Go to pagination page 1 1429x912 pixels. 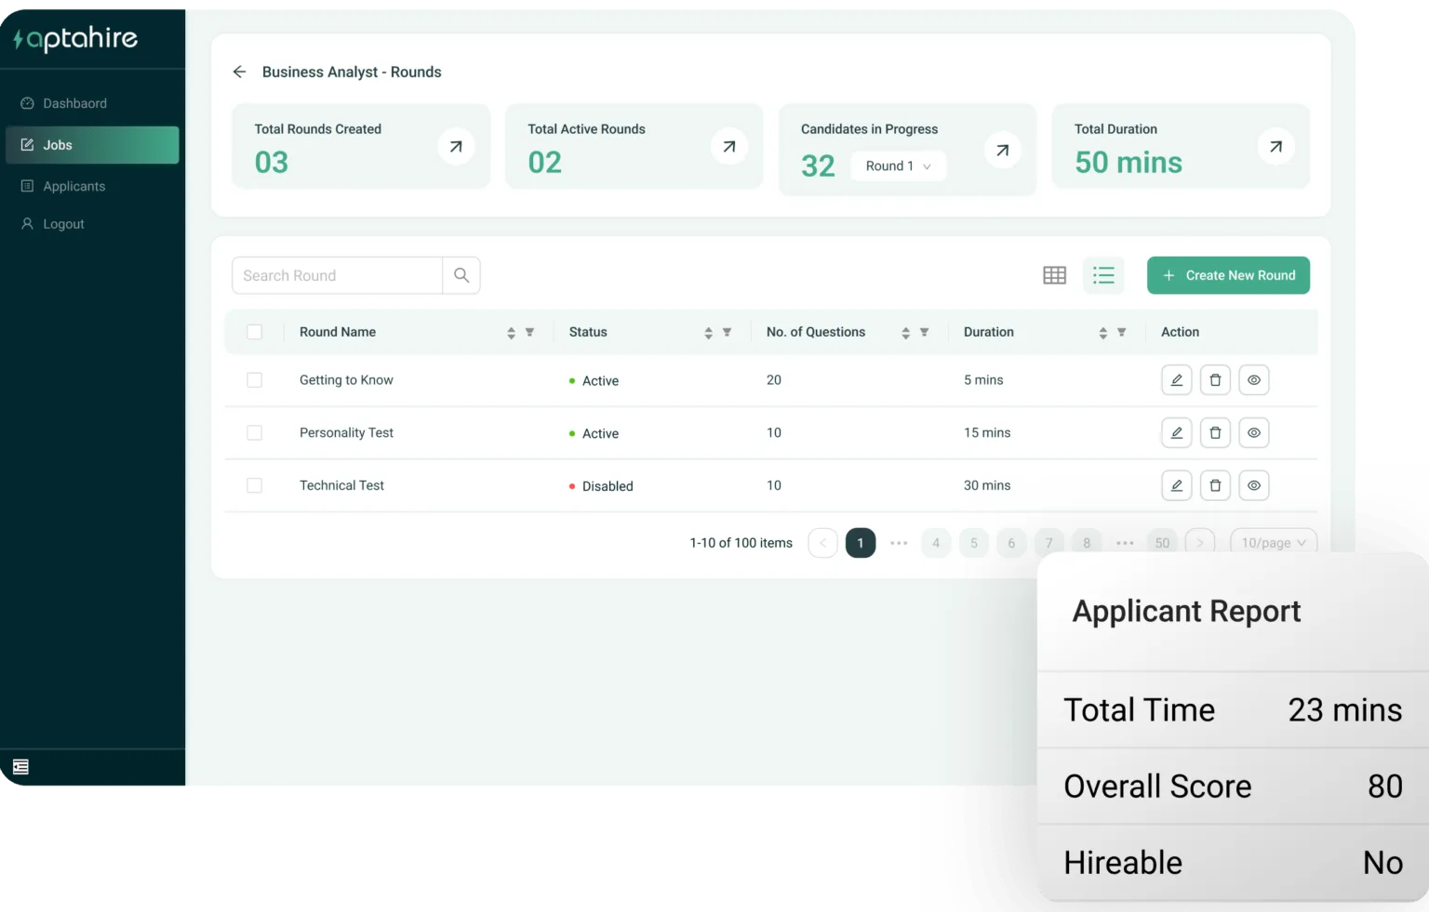click(860, 543)
